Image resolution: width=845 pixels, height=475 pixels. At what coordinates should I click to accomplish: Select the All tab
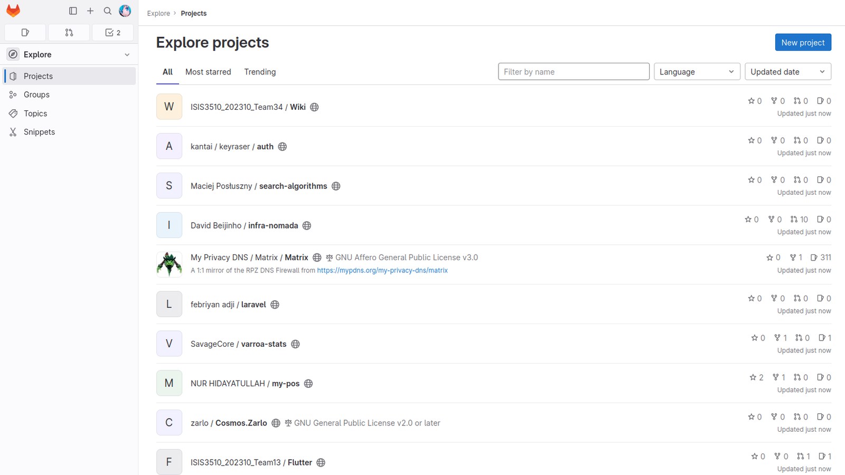tap(167, 72)
